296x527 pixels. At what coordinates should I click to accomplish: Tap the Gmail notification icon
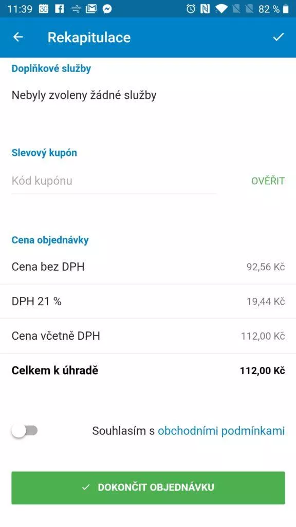point(91,9)
